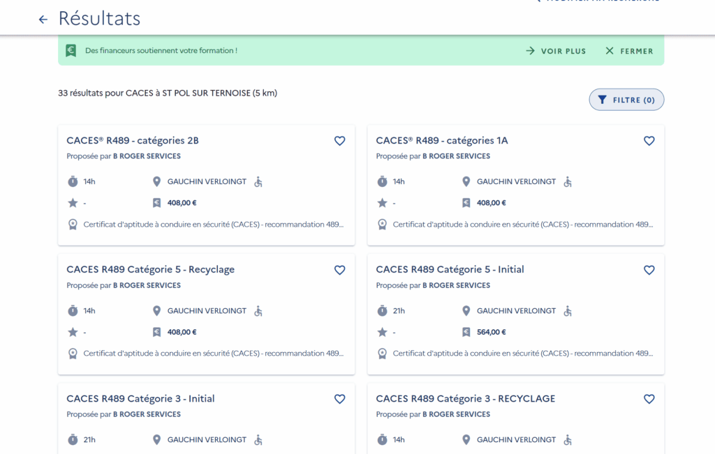Click the price tag icon in catégories 2B card

pos(156,203)
